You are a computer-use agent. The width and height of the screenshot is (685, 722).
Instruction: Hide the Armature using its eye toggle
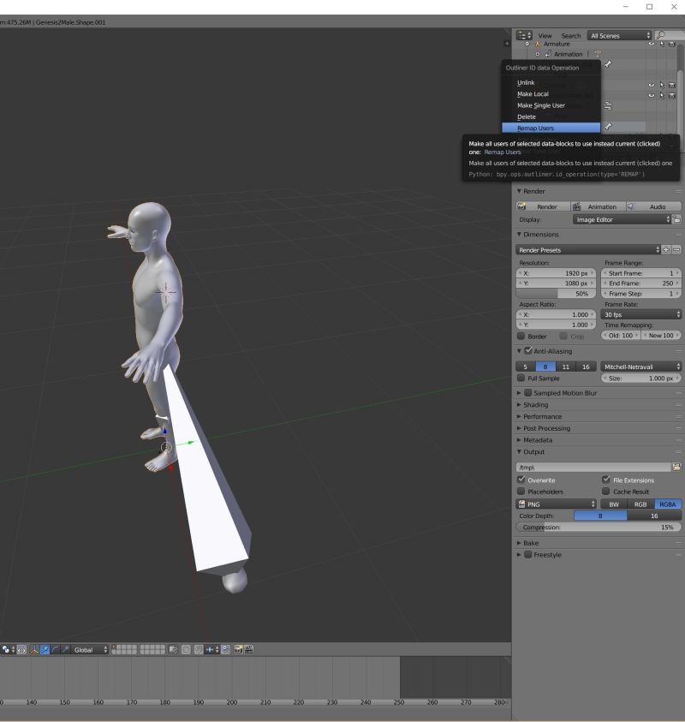click(651, 44)
